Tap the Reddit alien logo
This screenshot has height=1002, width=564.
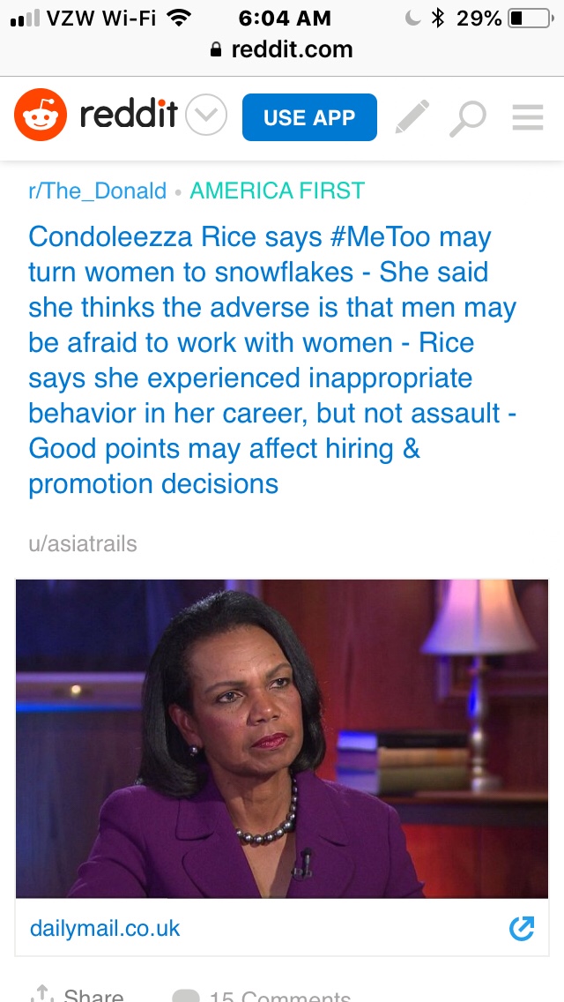(41, 115)
